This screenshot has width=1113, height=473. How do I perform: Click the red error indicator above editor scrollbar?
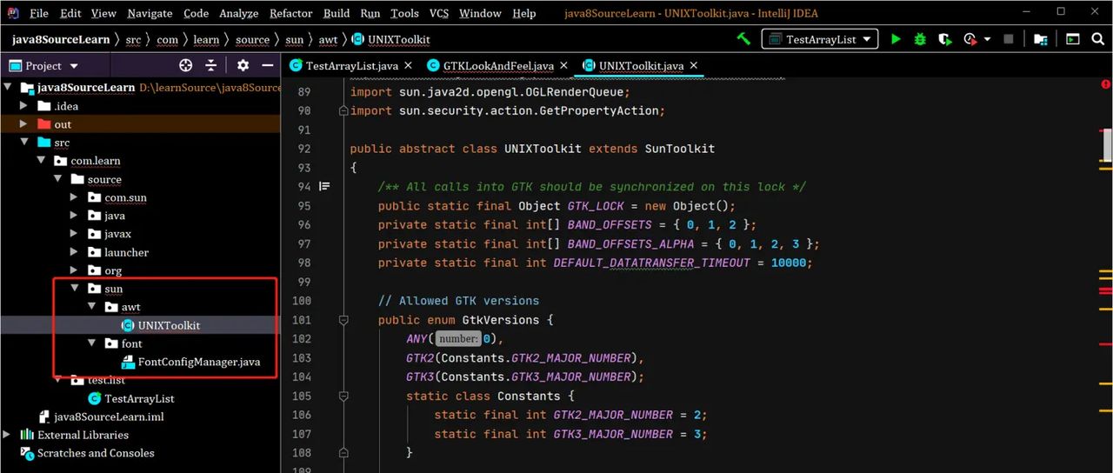[1105, 83]
